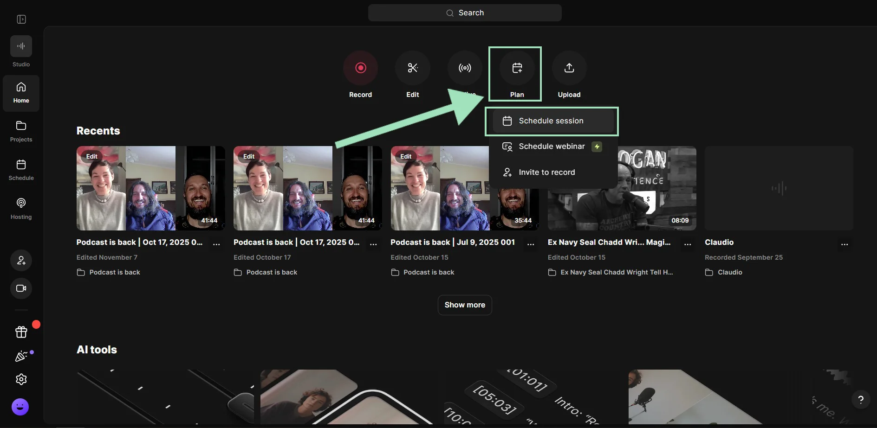Open options for Jul 9, 2025 001 recording
Screen dimensions: 877x428
(531, 244)
